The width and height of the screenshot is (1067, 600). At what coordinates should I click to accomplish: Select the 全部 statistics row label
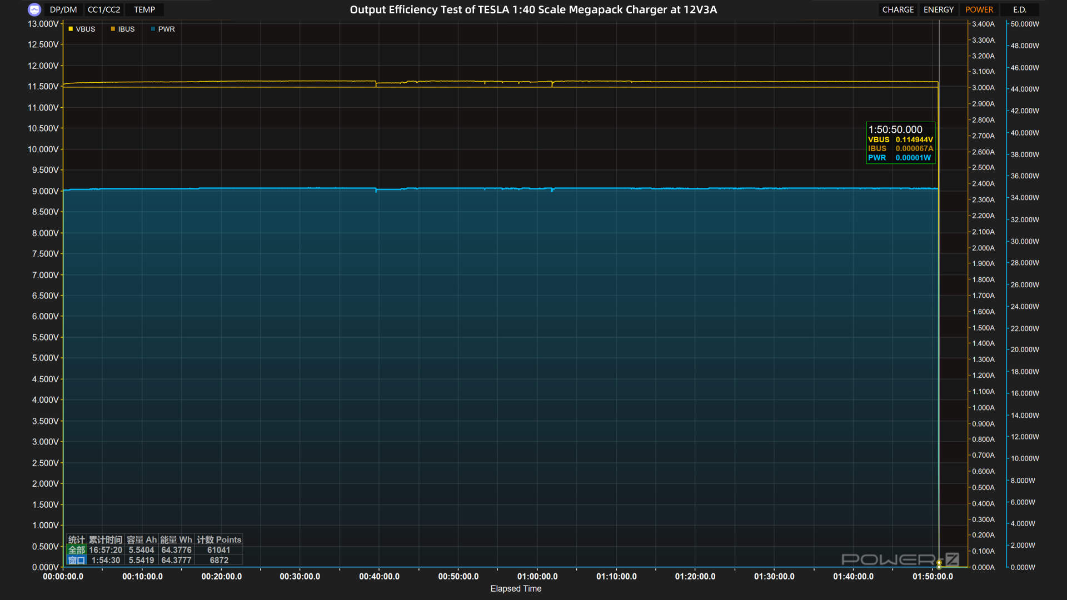(x=76, y=550)
